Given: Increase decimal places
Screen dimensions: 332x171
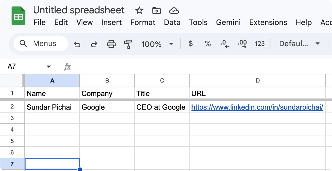Looking at the screenshot, I should pos(242,44).
